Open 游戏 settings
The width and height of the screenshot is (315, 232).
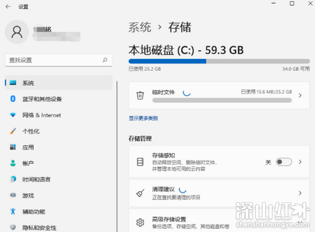58,195
